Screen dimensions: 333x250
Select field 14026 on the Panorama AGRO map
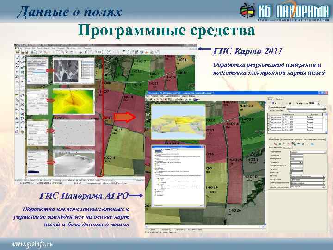pos(235,210)
